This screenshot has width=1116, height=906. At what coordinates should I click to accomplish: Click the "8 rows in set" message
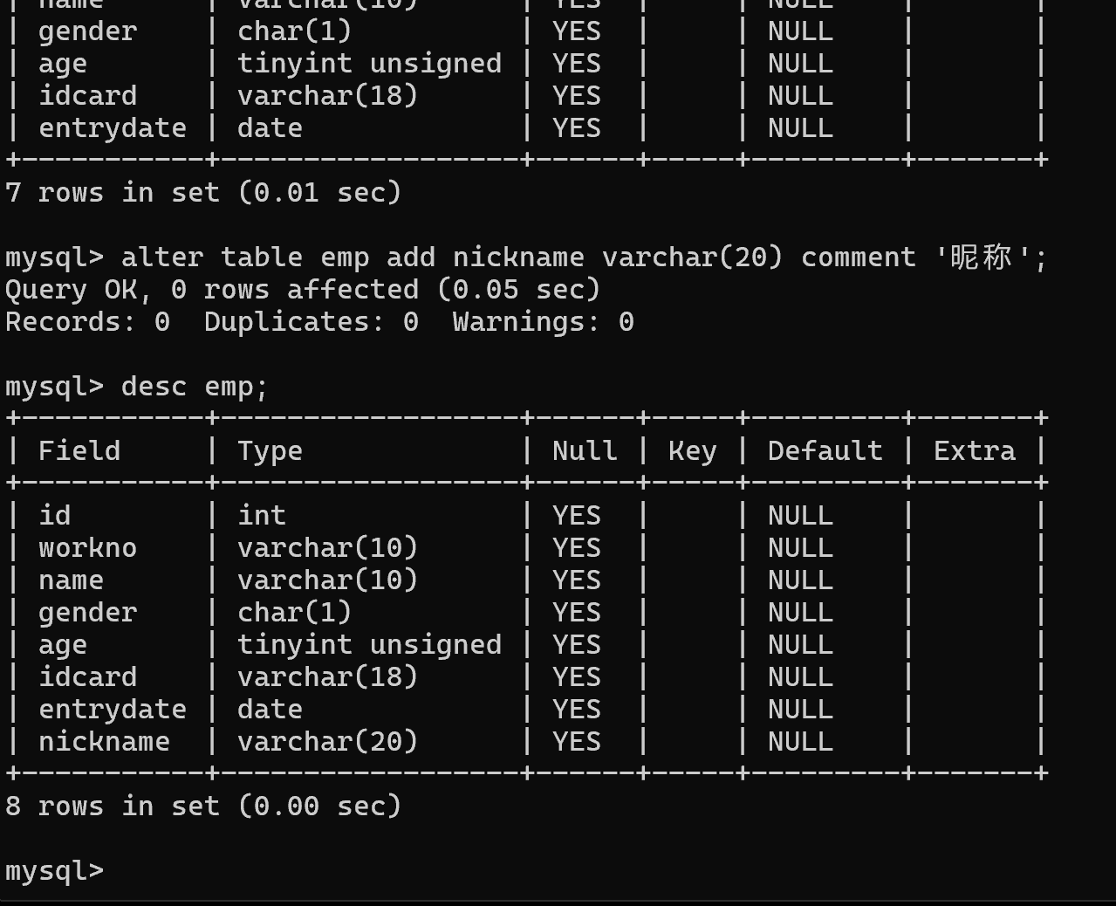(x=203, y=806)
